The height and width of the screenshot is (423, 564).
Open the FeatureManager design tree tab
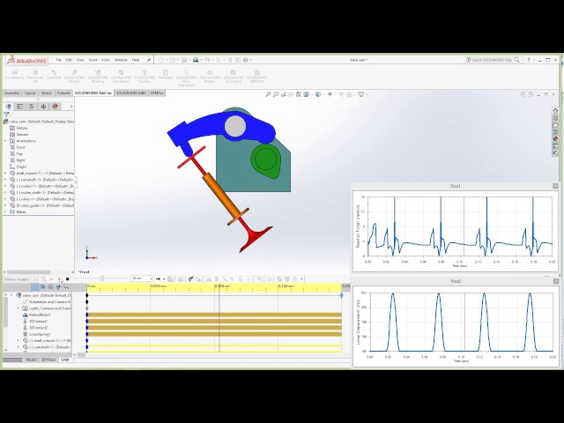coord(9,107)
